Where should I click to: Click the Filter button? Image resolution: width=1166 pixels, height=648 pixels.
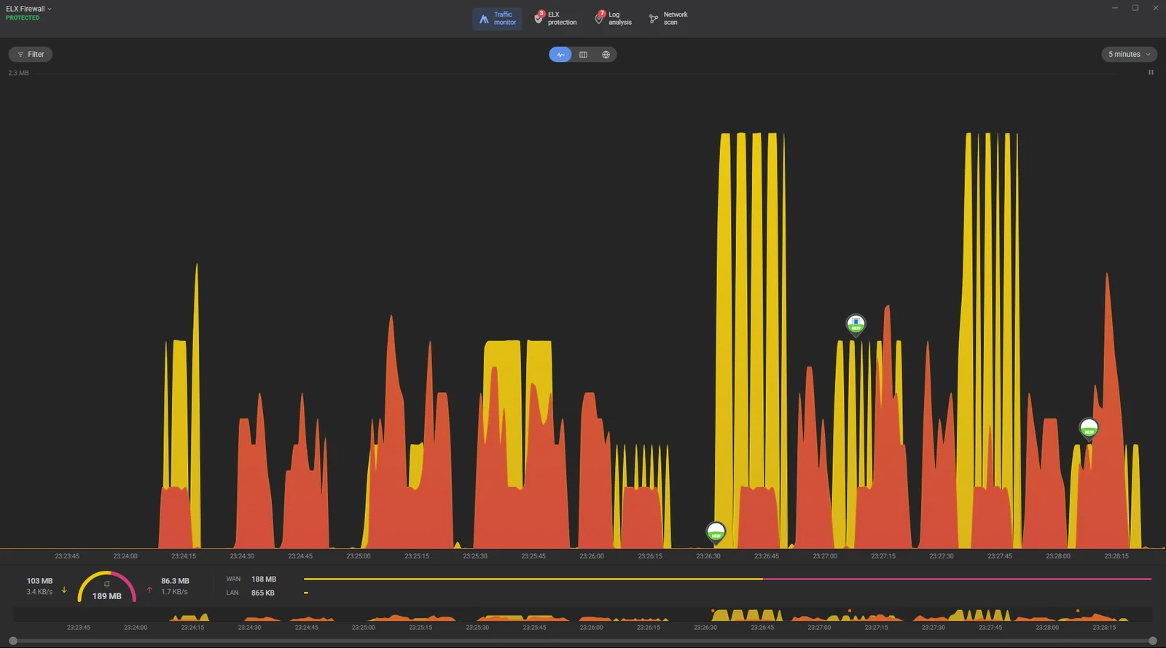pos(31,55)
